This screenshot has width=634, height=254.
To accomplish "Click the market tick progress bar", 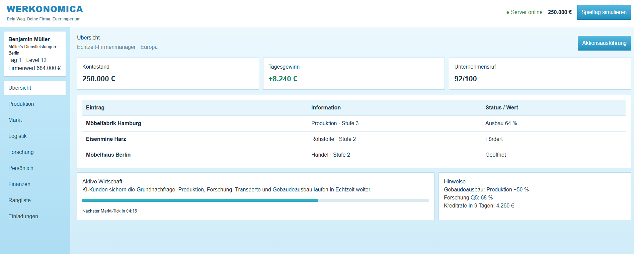I will pos(256,200).
